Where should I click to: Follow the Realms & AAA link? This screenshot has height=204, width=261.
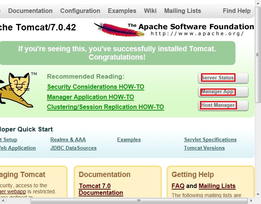coord(68,139)
